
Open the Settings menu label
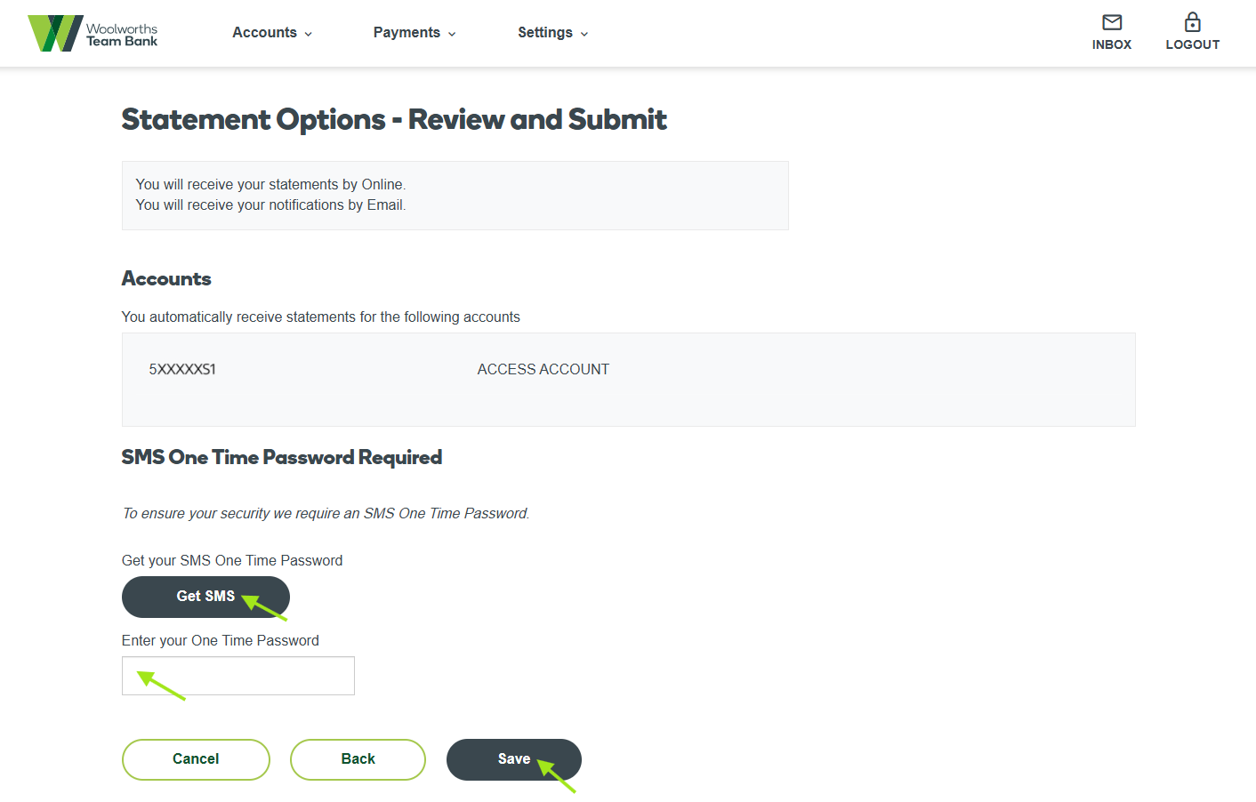point(544,33)
